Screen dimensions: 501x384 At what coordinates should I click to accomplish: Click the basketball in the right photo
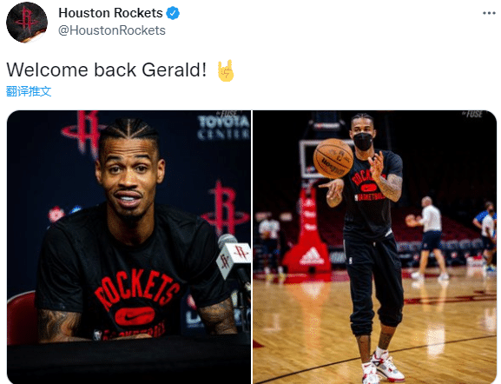(x=333, y=158)
